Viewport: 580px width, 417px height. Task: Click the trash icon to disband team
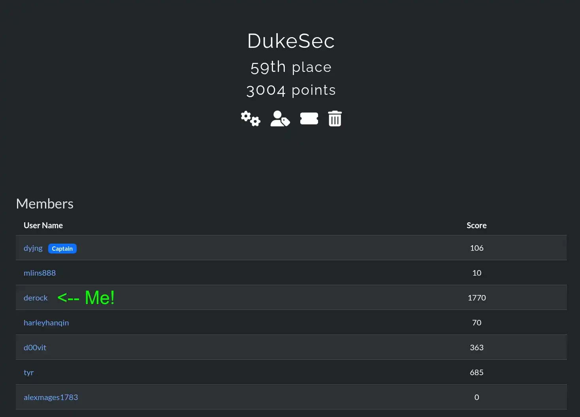point(335,118)
